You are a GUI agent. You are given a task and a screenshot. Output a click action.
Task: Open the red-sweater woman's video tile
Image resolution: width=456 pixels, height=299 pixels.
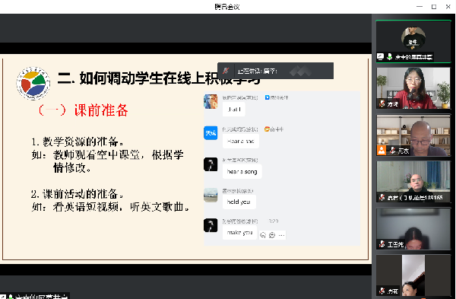click(413, 88)
